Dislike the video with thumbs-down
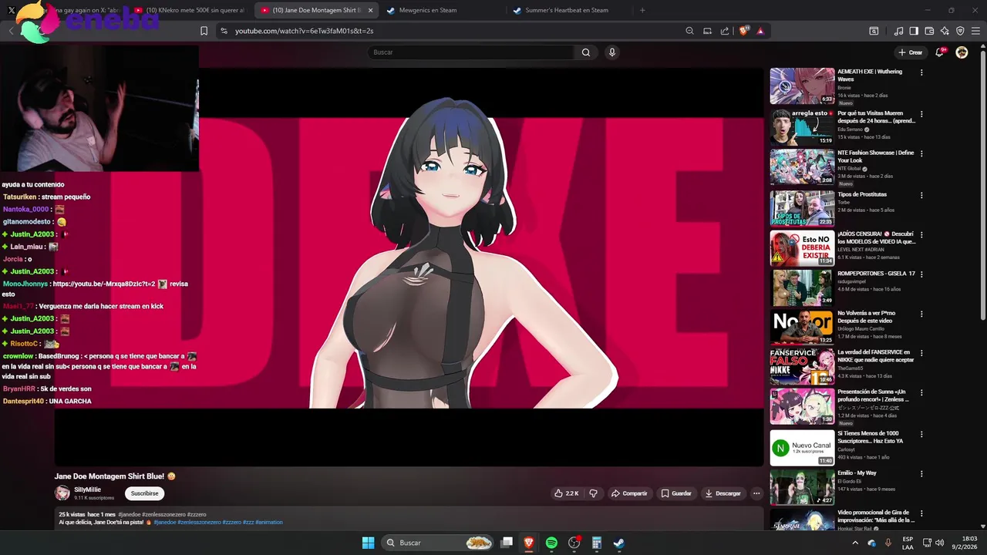987x555 pixels. (x=593, y=493)
